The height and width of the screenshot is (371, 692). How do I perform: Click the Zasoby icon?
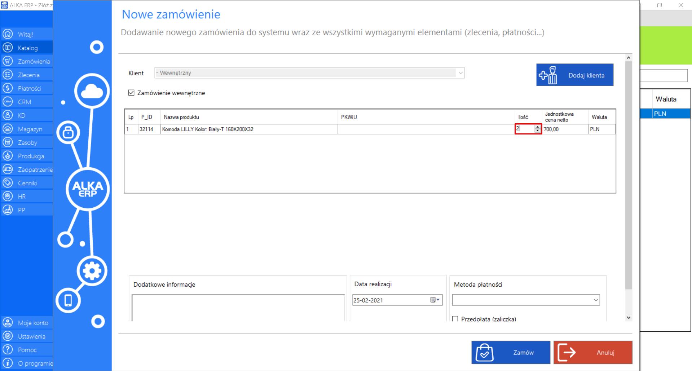[8, 142]
